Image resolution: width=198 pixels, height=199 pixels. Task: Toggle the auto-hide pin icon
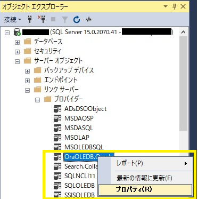tap(175, 6)
